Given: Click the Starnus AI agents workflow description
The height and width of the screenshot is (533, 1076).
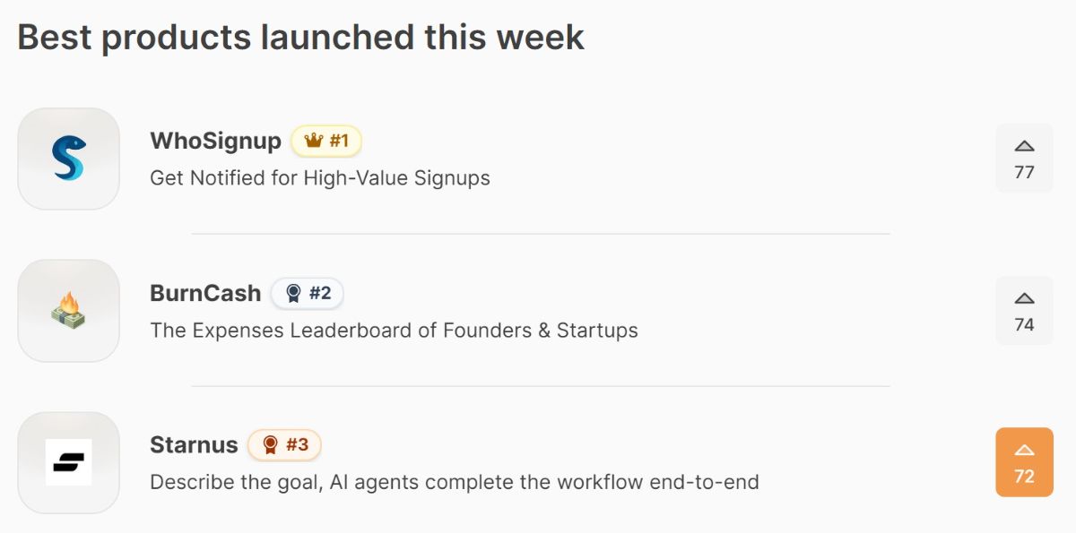Looking at the screenshot, I should coord(454,482).
